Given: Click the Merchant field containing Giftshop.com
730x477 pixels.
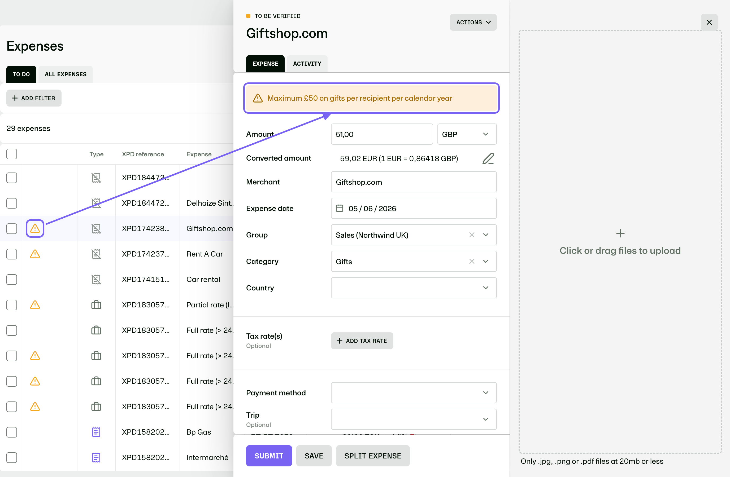Looking at the screenshot, I should tap(414, 182).
